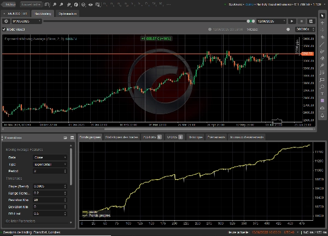Adjust the Period value stepper
This screenshot has width=328, height=236.
pyautogui.click(x=65, y=171)
